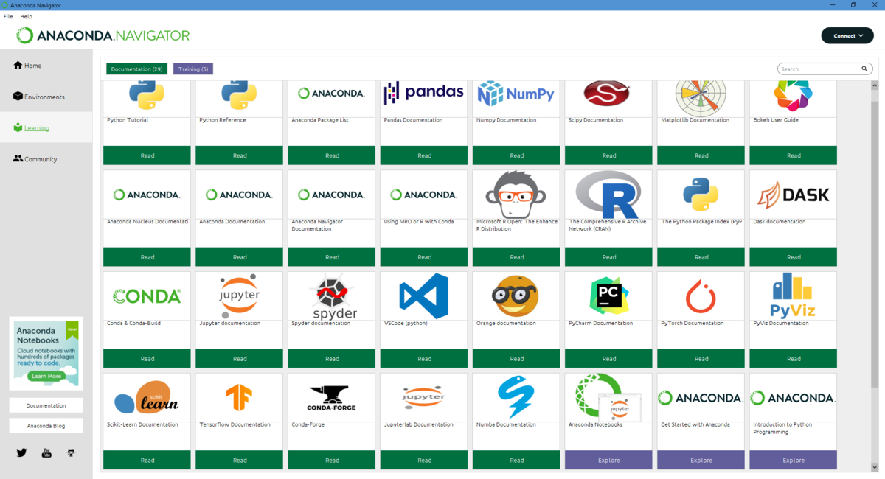Open the Community tab

click(x=46, y=159)
